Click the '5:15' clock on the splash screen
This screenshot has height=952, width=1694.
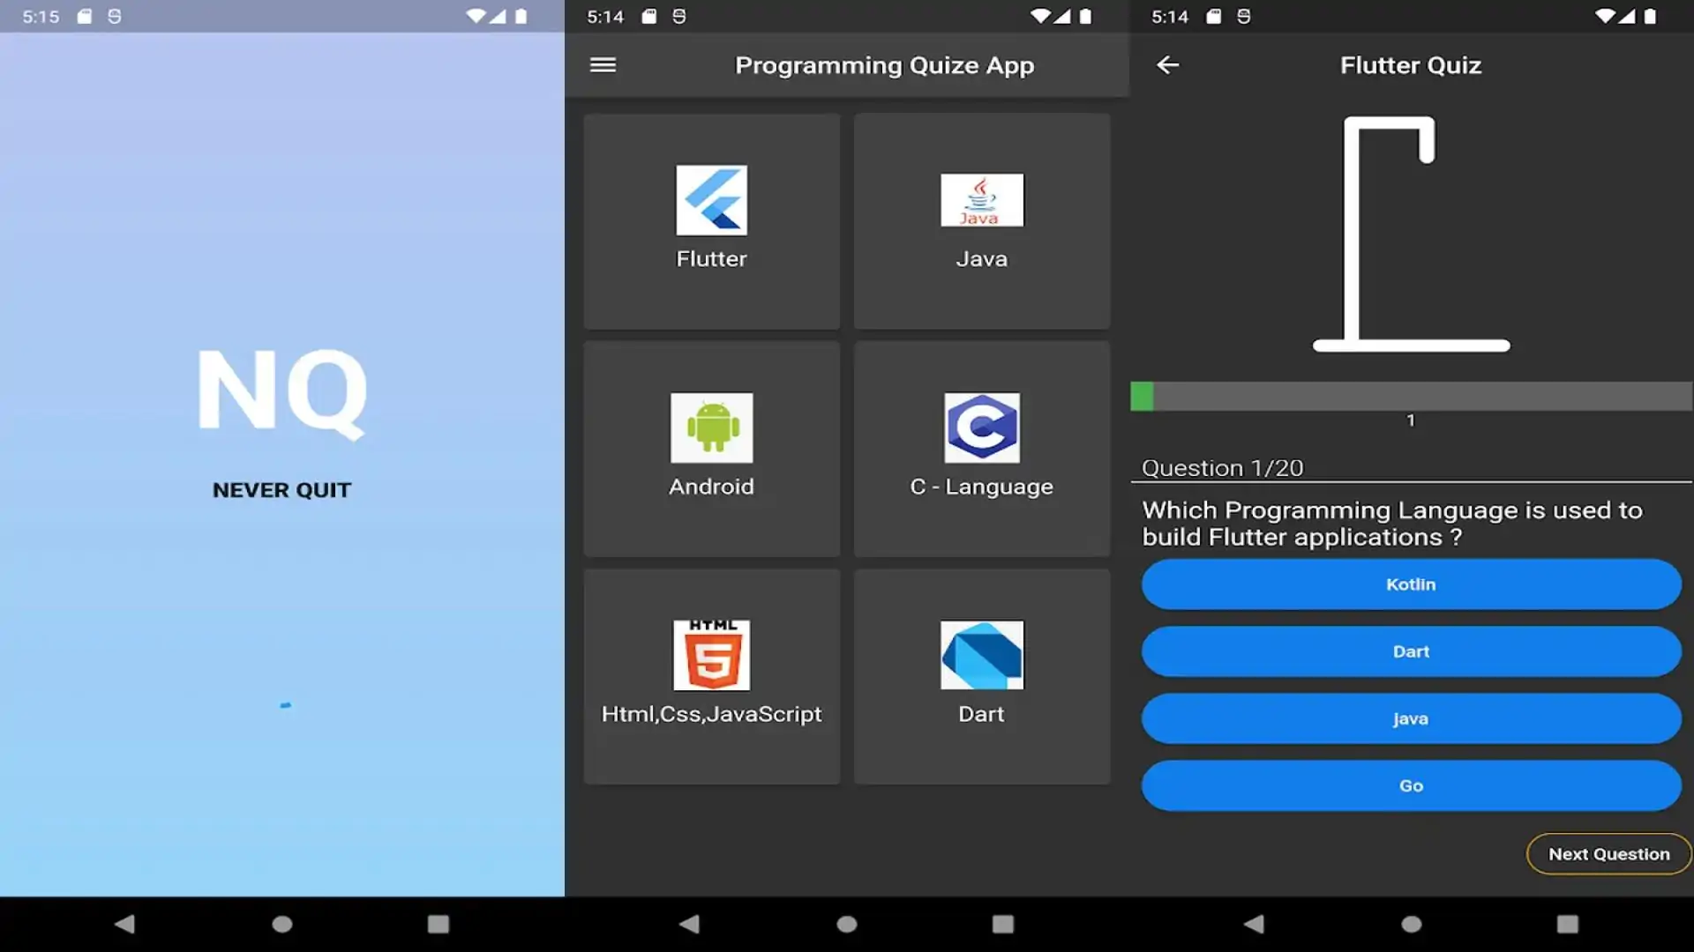(x=41, y=17)
